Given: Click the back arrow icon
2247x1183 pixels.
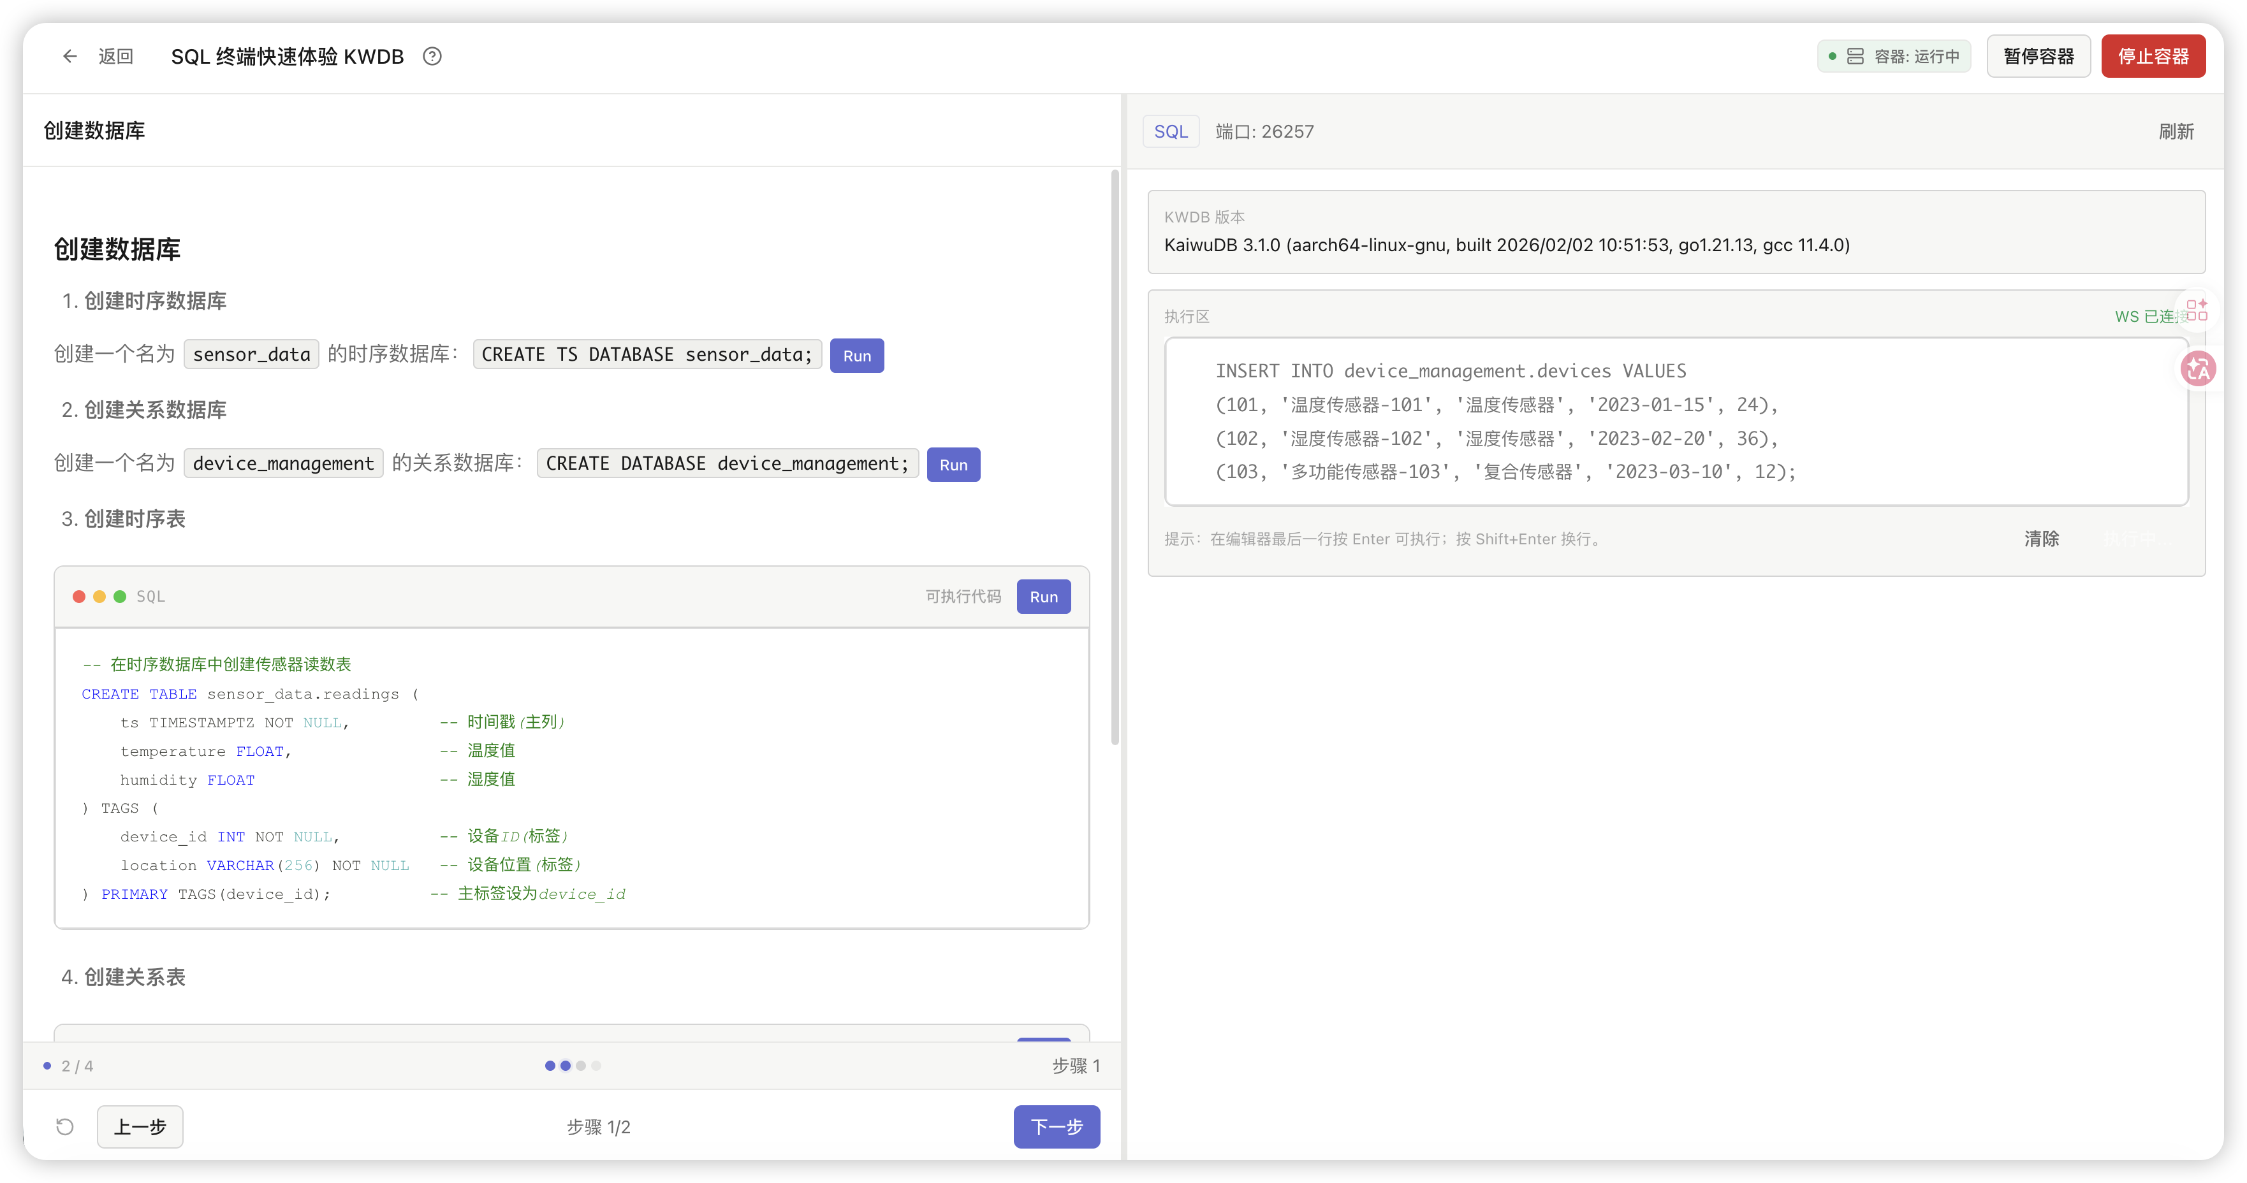Looking at the screenshot, I should point(70,57).
